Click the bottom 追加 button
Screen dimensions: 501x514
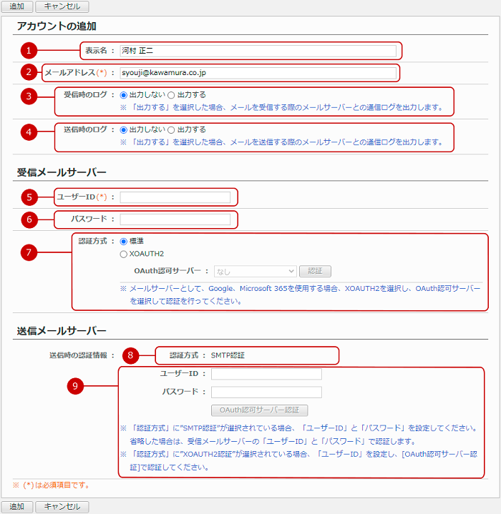[x=17, y=506]
